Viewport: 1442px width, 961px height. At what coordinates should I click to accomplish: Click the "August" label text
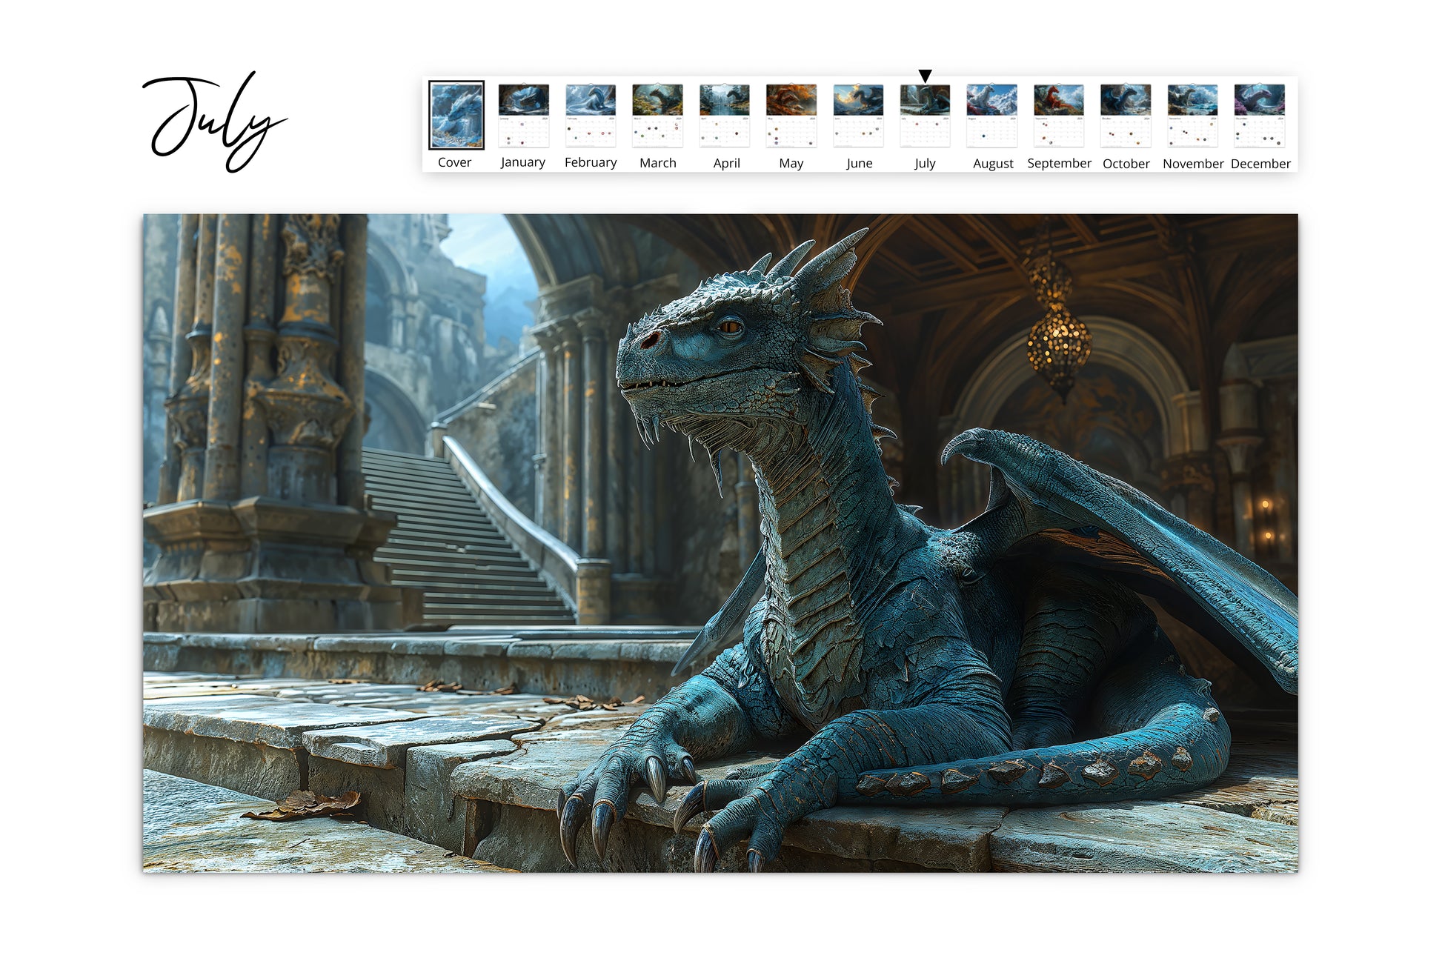coord(993,164)
